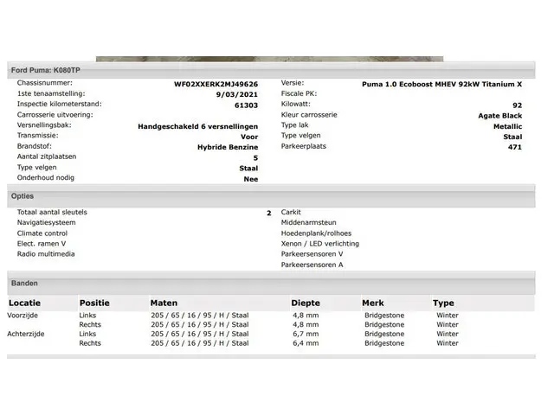Collapse the Opties section header
This screenshot has width=554, height=415.
[23, 196]
